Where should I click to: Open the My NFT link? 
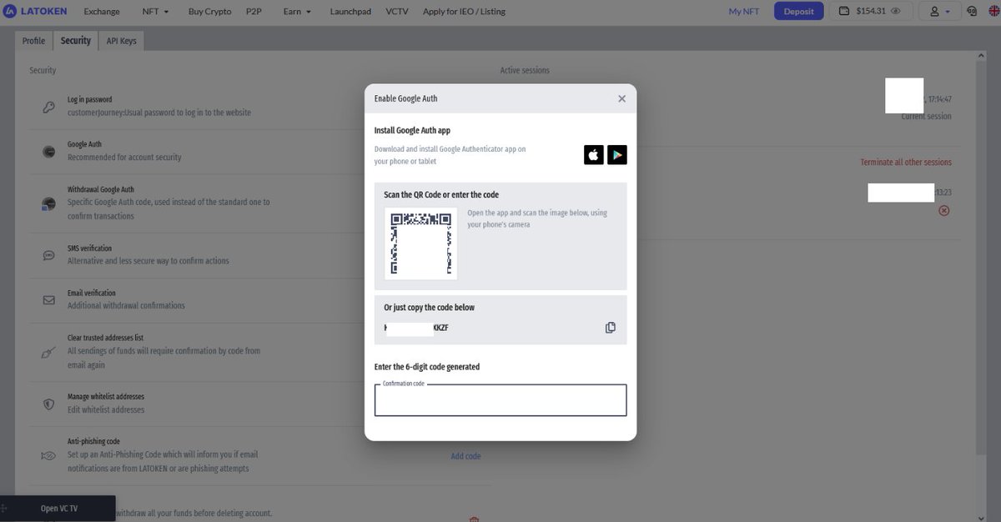pos(745,12)
